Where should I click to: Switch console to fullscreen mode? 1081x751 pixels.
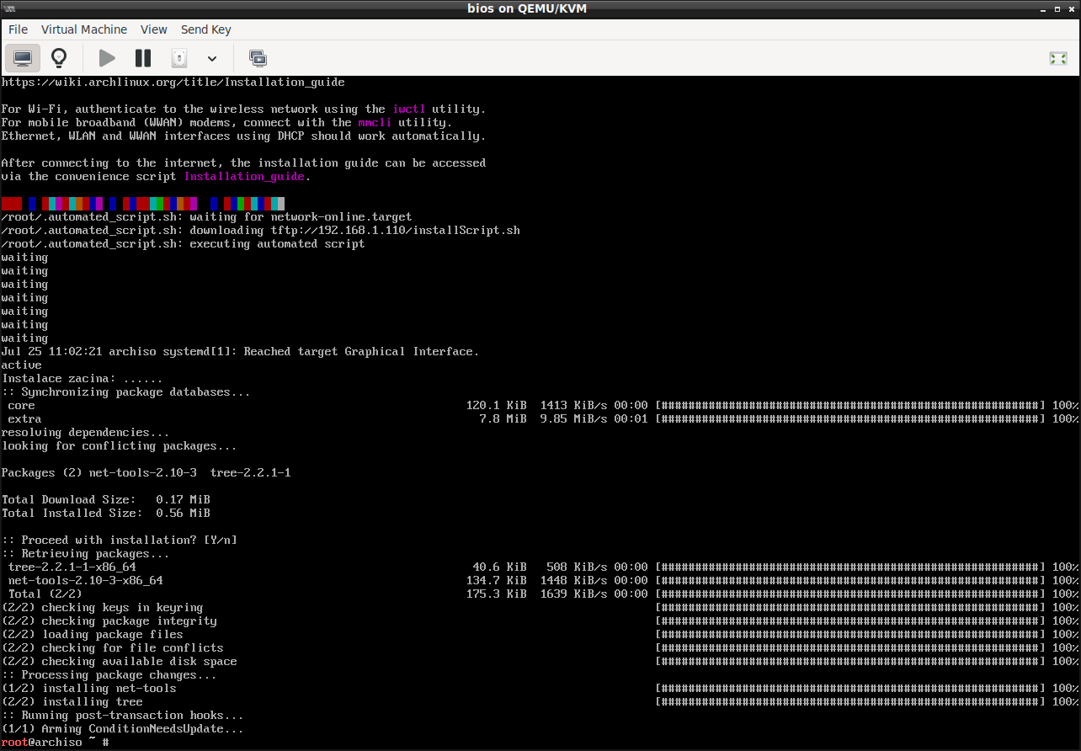(x=1057, y=58)
